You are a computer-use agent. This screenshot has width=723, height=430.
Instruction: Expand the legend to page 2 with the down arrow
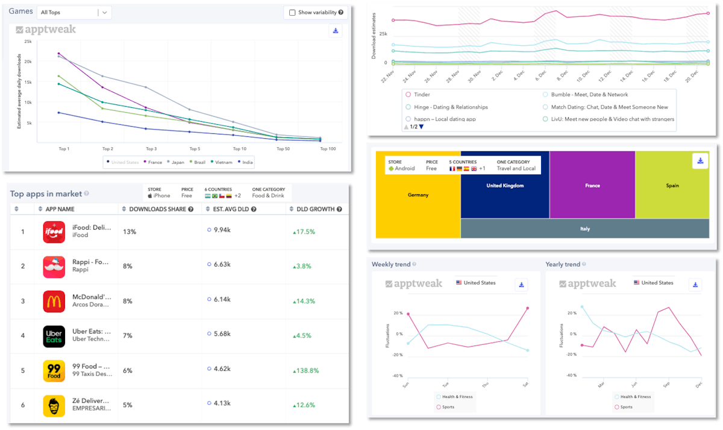[422, 127]
